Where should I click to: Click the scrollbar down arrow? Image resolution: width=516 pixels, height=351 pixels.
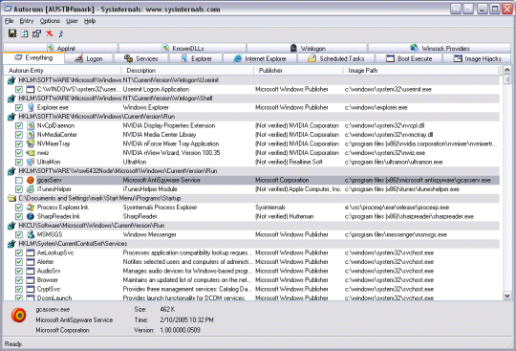(x=507, y=296)
